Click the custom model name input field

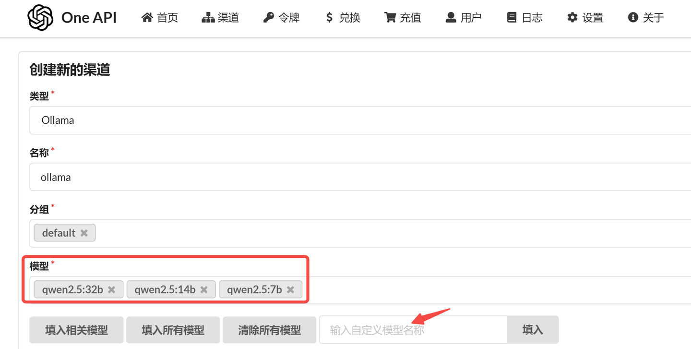pyautogui.click(x=413, y=330)
